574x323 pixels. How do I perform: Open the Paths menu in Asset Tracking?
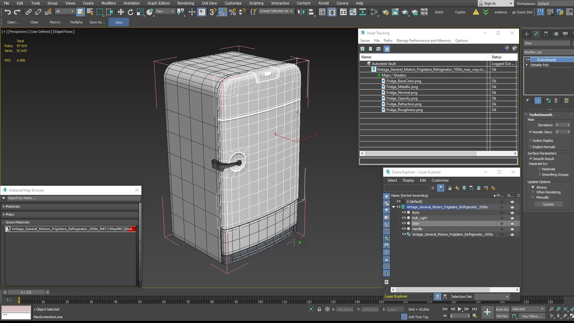[x=388, y=41]
